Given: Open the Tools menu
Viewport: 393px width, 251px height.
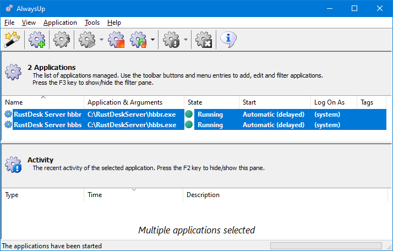Looking at the screenshot, I should (92, 23).
